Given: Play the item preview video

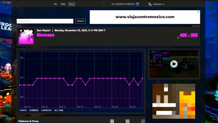Looking at the screenshot, I should click(x=174, y=64).
